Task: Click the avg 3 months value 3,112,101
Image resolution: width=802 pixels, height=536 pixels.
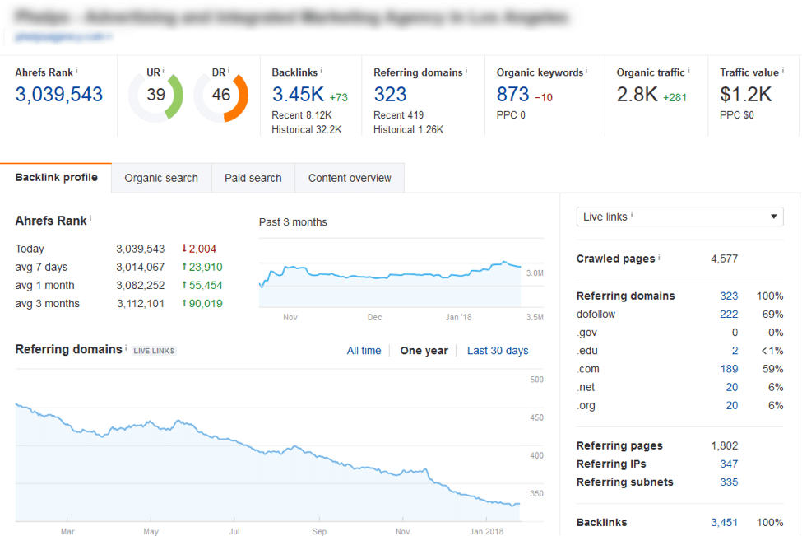Action: (140, 304)
